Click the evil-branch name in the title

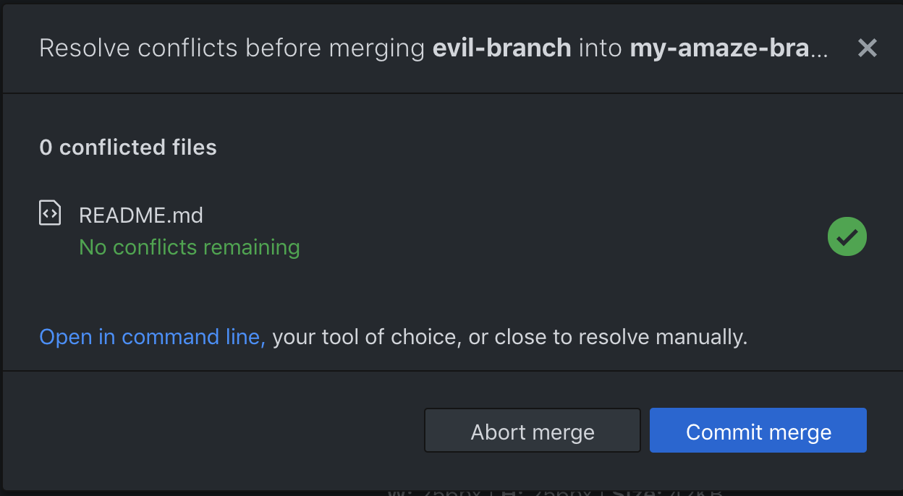point(501,48)
